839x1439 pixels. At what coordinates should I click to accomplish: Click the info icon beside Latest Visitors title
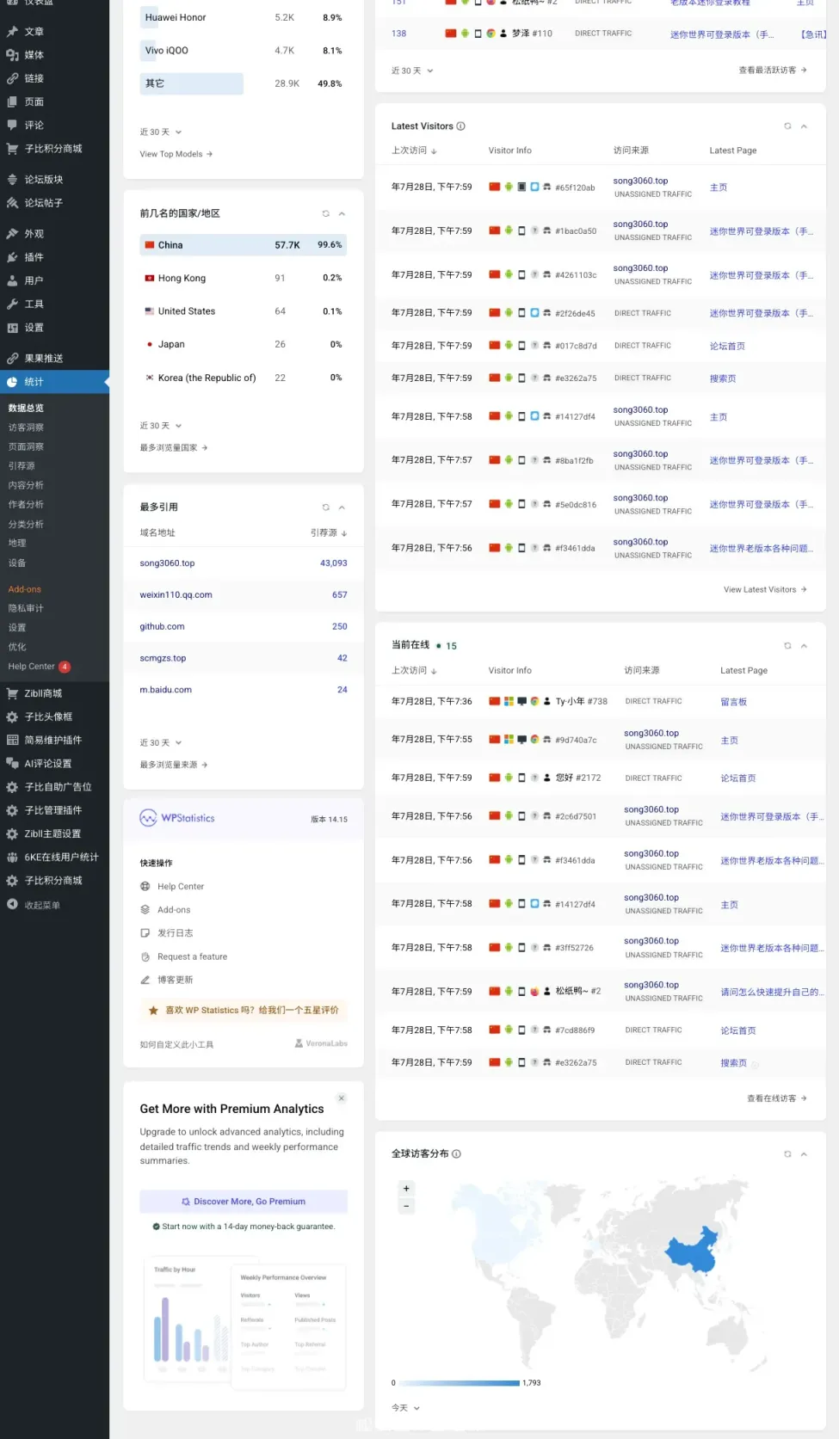click(460, 126)
